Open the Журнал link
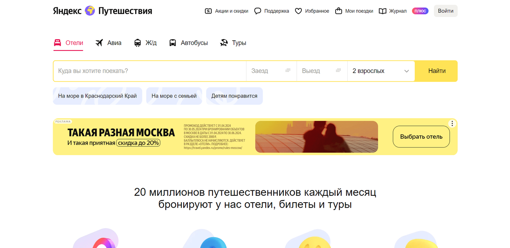 click(398, 11)
